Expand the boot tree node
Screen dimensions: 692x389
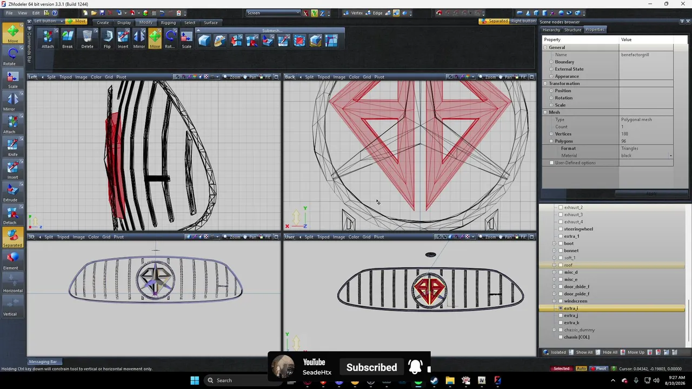coord(554,244)
